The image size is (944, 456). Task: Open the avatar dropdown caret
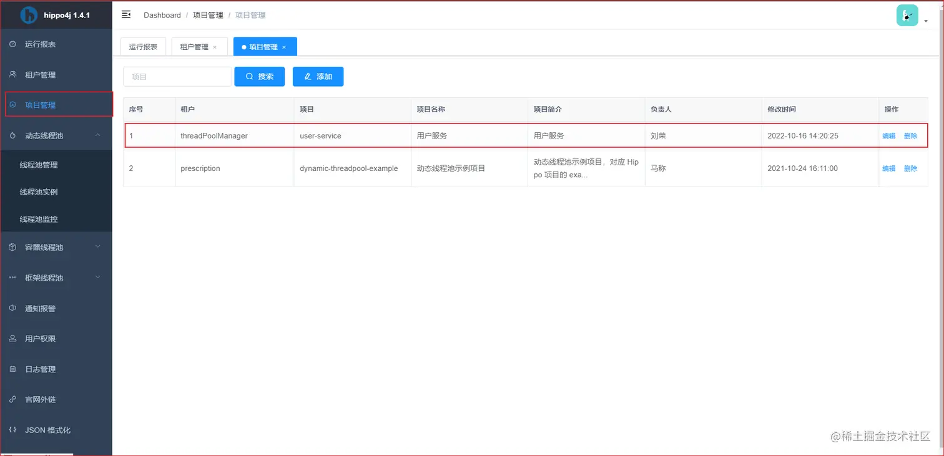[x=926, y=21]
